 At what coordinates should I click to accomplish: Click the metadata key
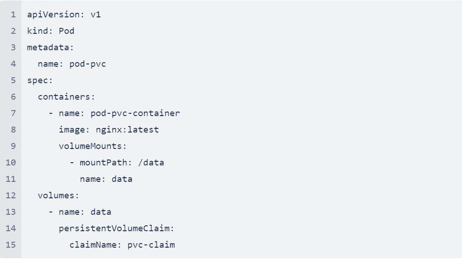pos(48,48)
